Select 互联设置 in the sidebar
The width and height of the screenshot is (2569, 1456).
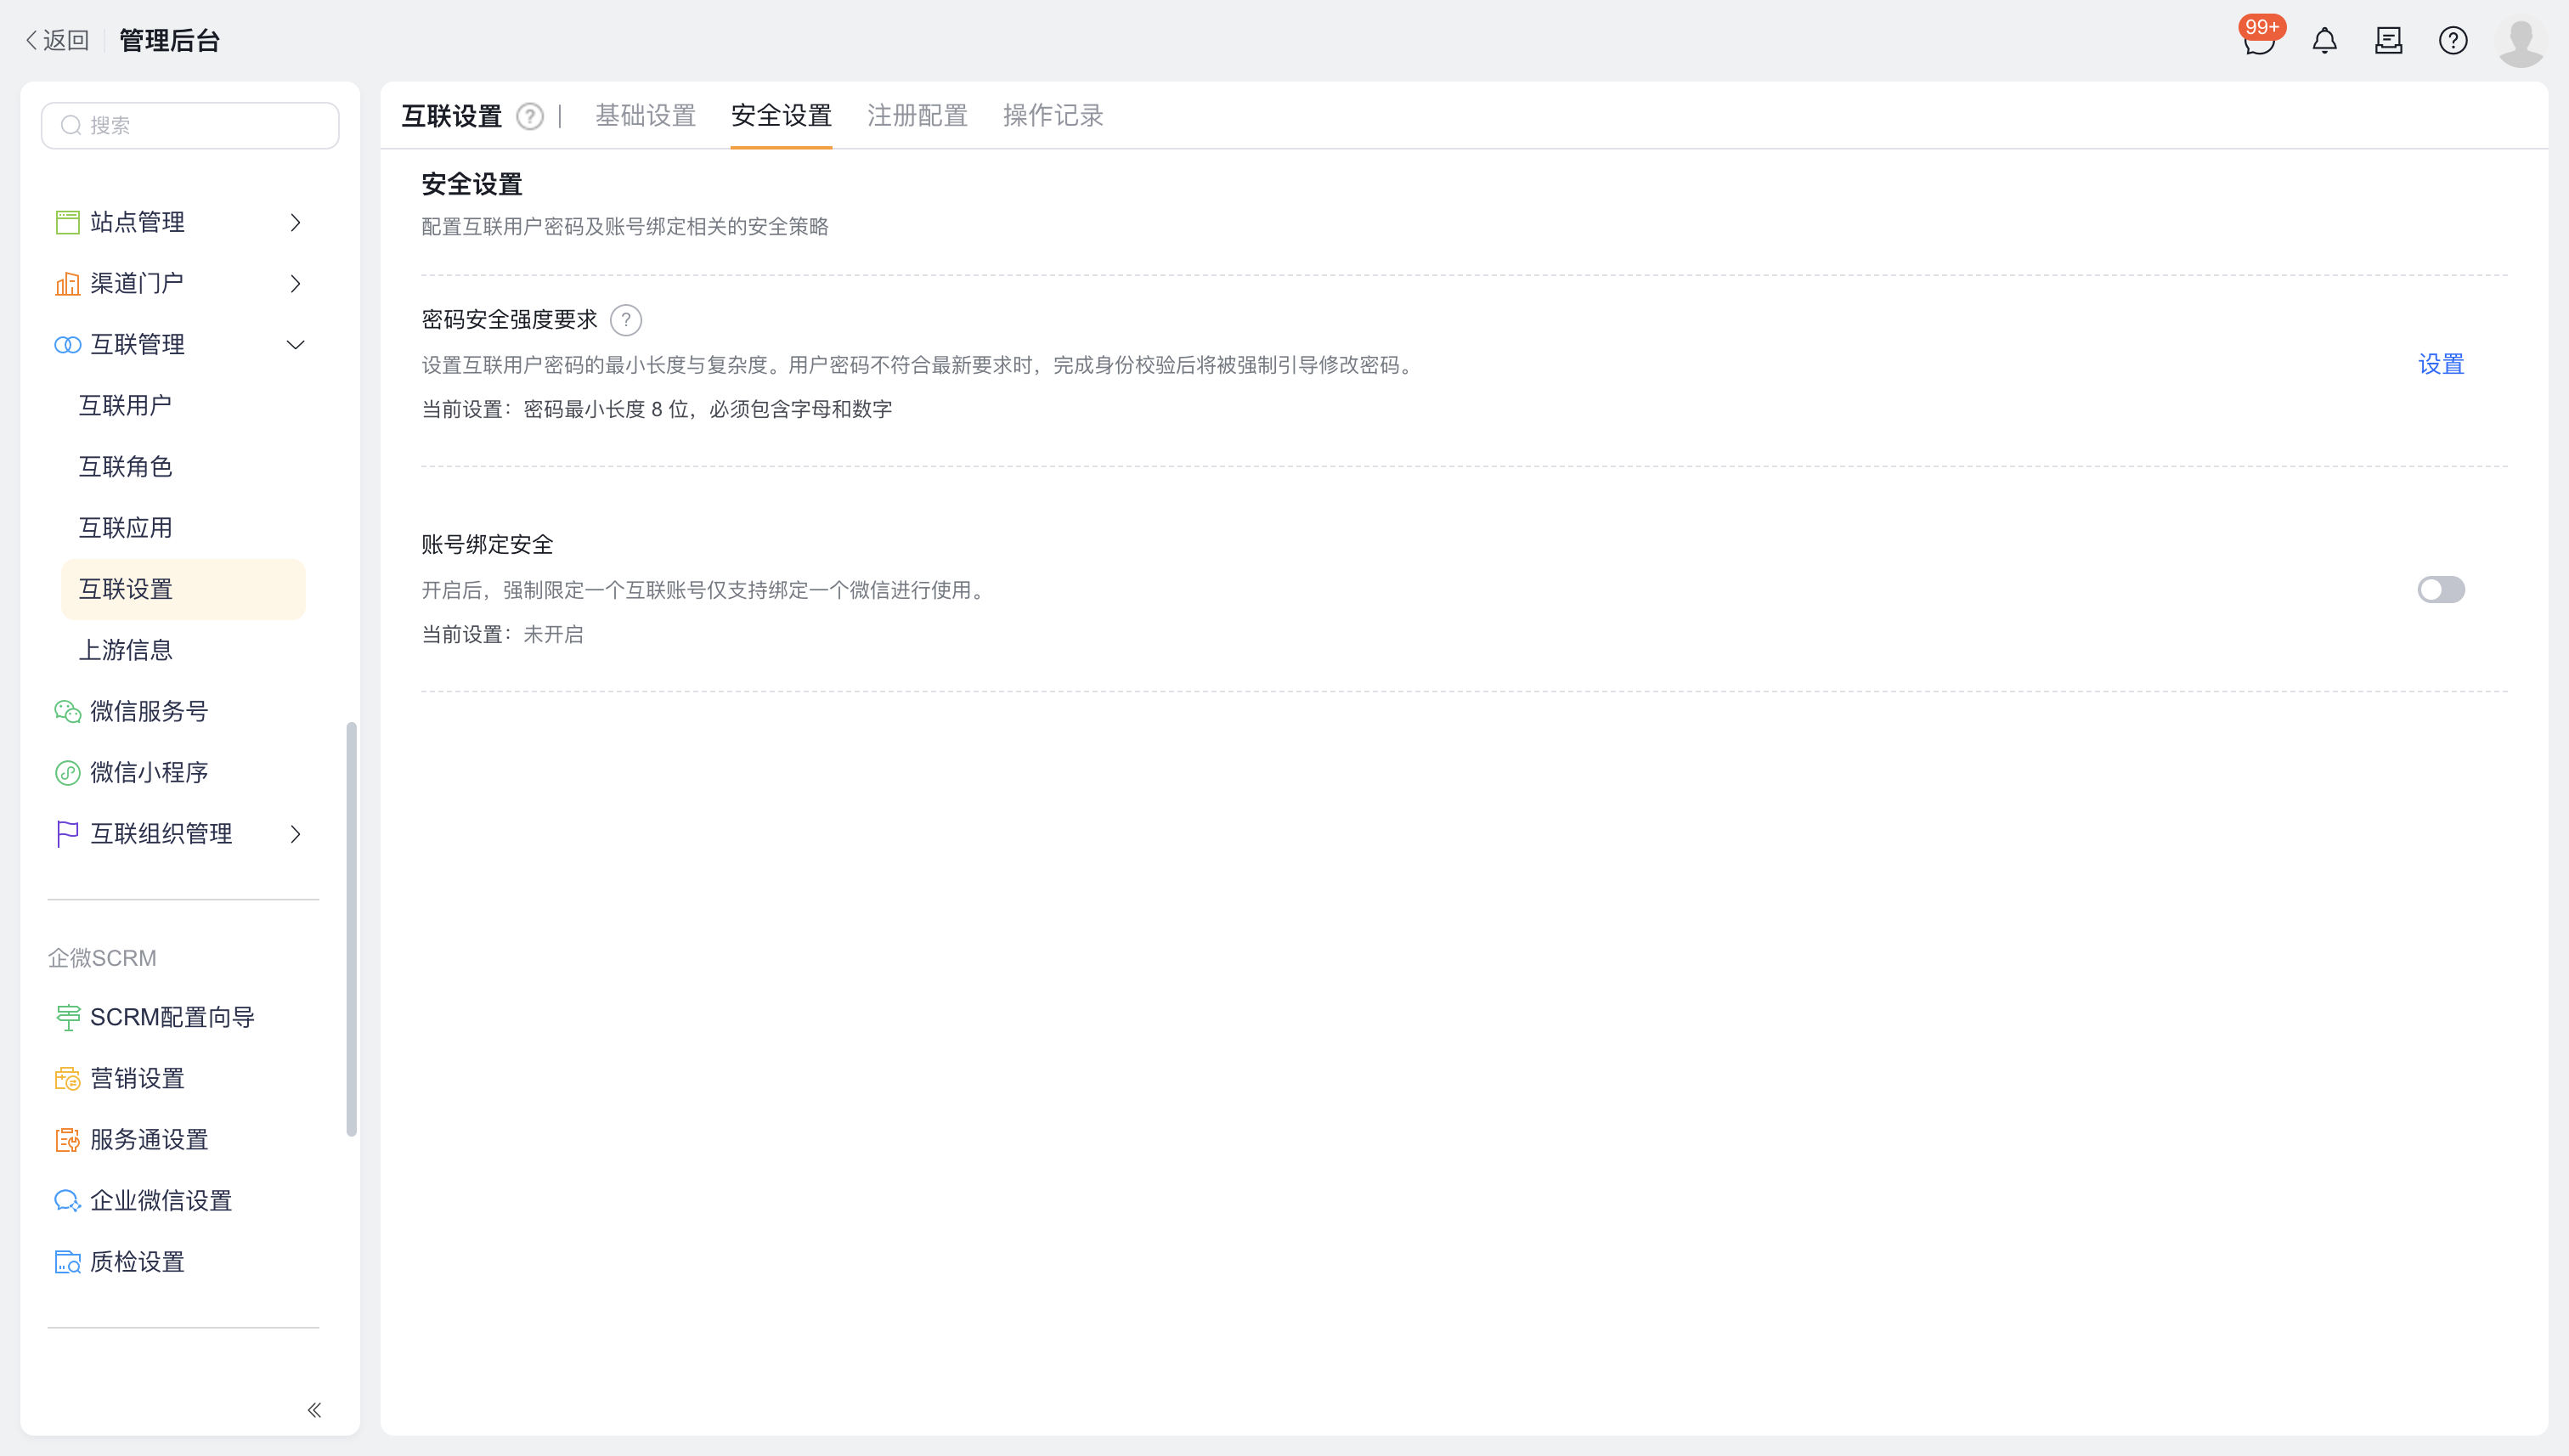[183, 590]
